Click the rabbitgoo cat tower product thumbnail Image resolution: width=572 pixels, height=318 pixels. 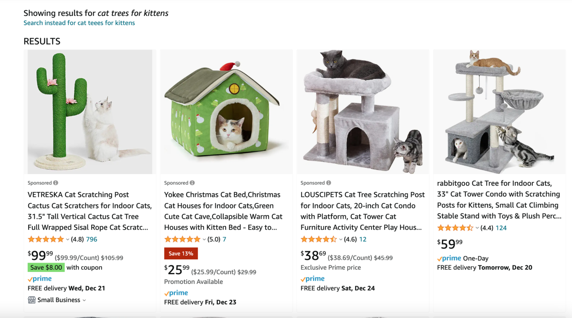(x=499, y=111)
